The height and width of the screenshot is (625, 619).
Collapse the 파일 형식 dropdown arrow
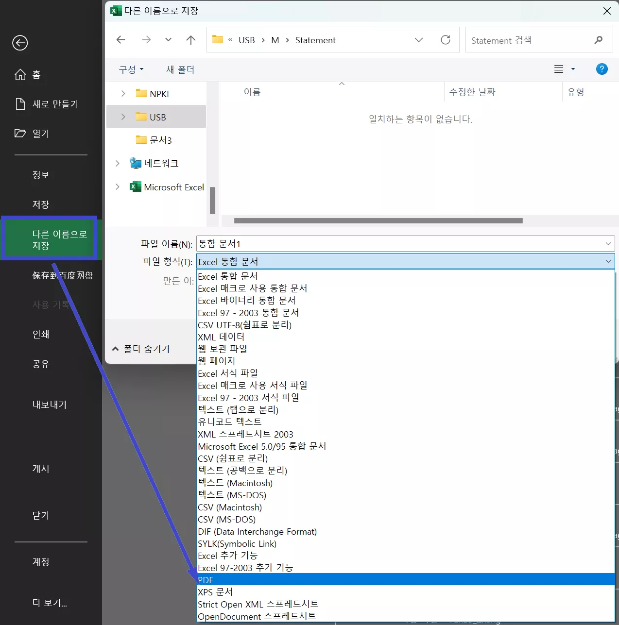pos(608,261)
